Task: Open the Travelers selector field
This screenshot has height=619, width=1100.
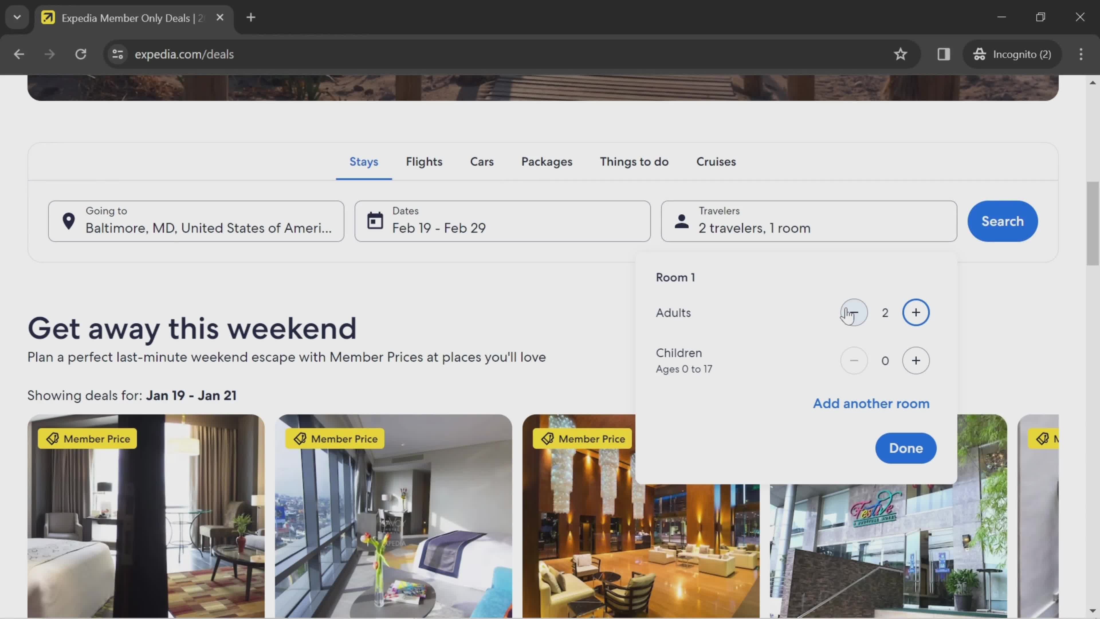Action: [x=809, y=221]
